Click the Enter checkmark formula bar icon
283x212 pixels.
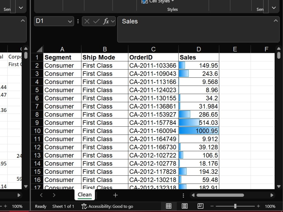[x=96, y=21]
